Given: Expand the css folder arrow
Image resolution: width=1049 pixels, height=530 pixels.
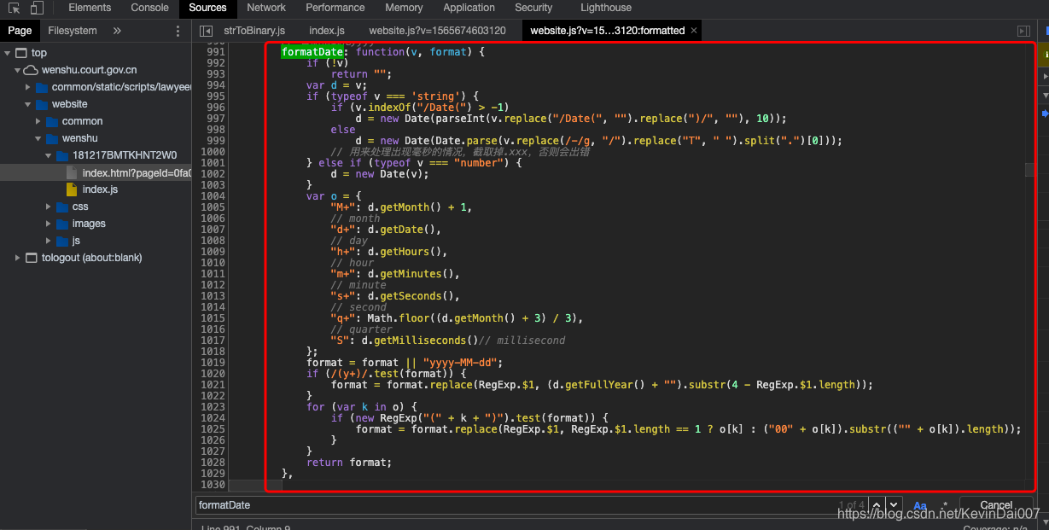Looking at the screenshot, I should (49, 207).
